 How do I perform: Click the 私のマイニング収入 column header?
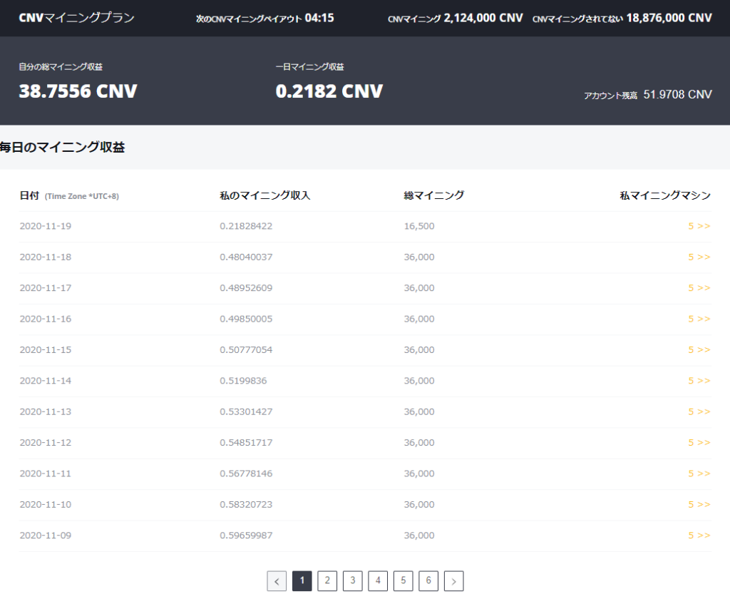(x=265, y=195)
